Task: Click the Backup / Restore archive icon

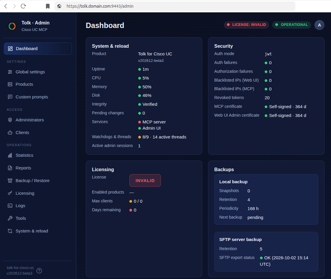Action: click(10, 181)
